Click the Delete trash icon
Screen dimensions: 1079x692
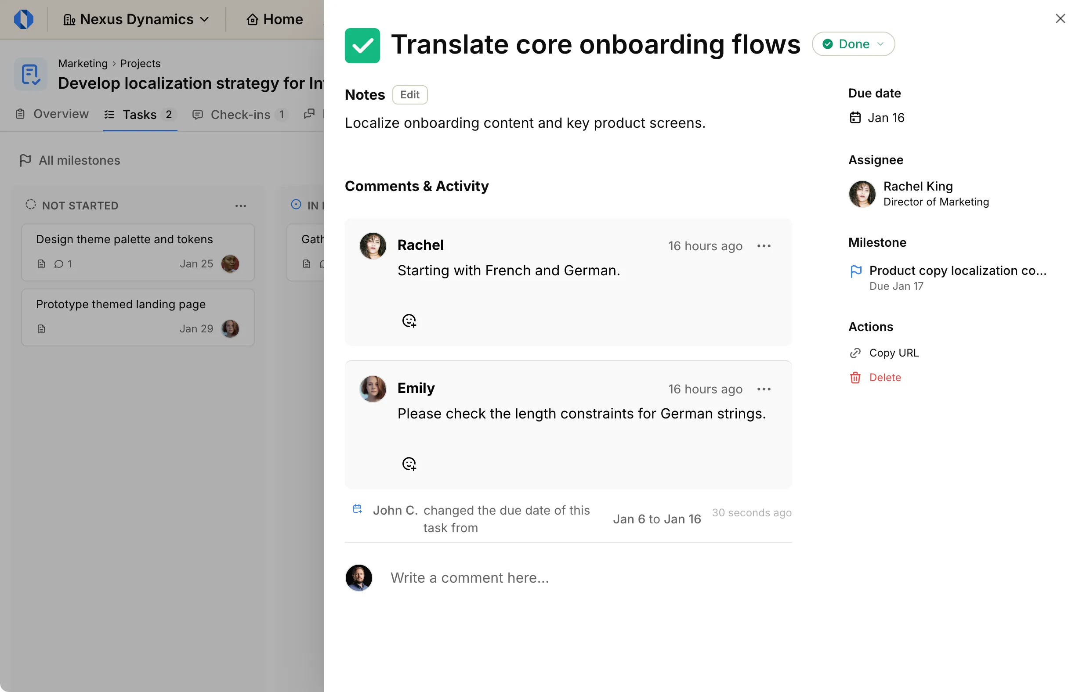[x=855, y=378]
